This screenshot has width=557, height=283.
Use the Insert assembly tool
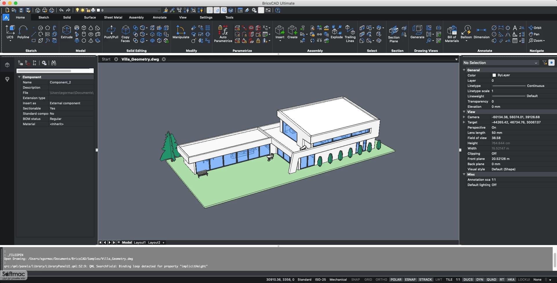[280, 33]
